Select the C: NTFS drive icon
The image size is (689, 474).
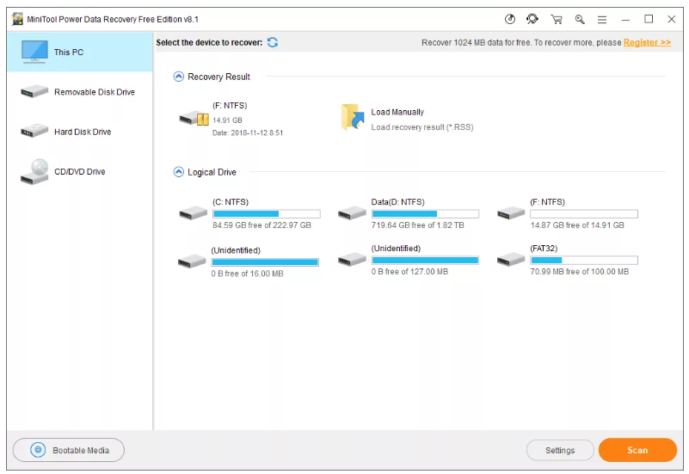point(193,213)
